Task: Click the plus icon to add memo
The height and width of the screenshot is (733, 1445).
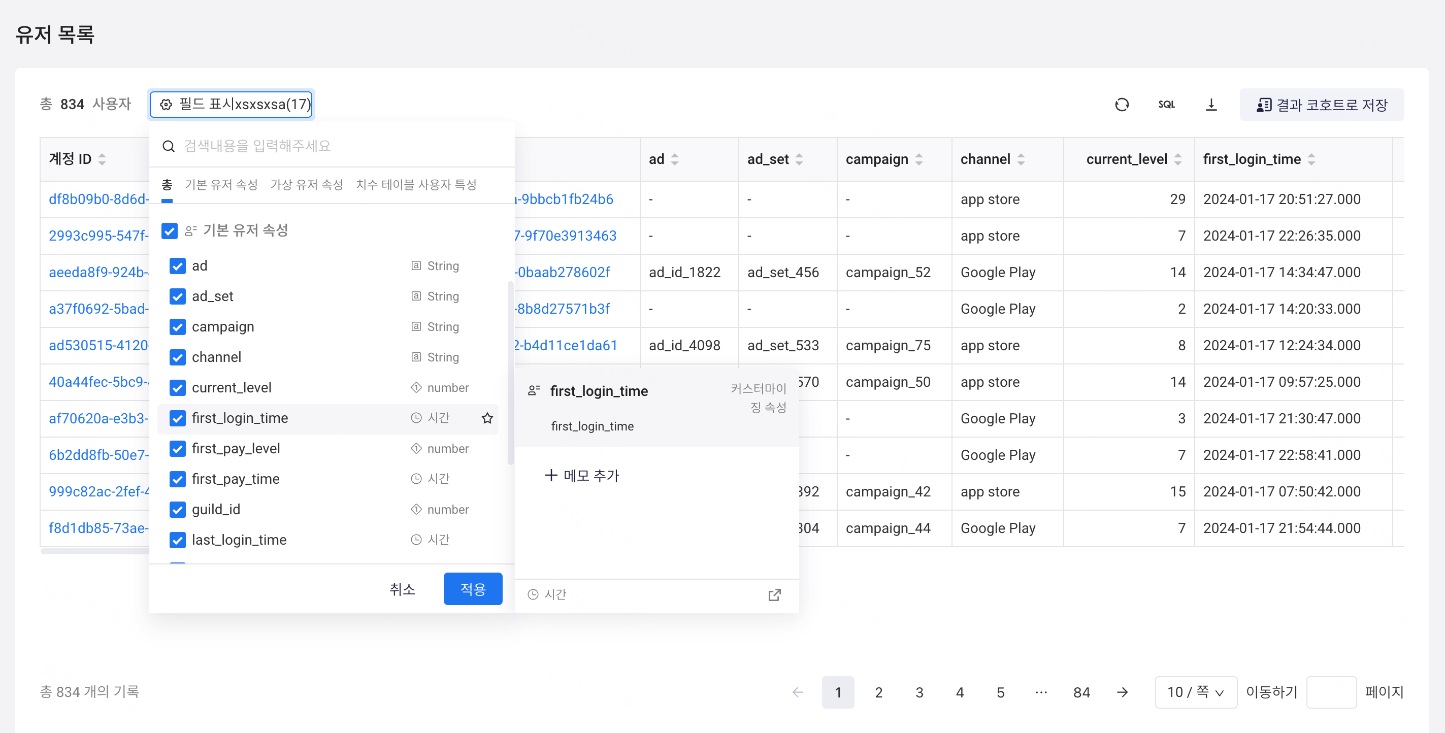Action: click(x=551, y=476)
